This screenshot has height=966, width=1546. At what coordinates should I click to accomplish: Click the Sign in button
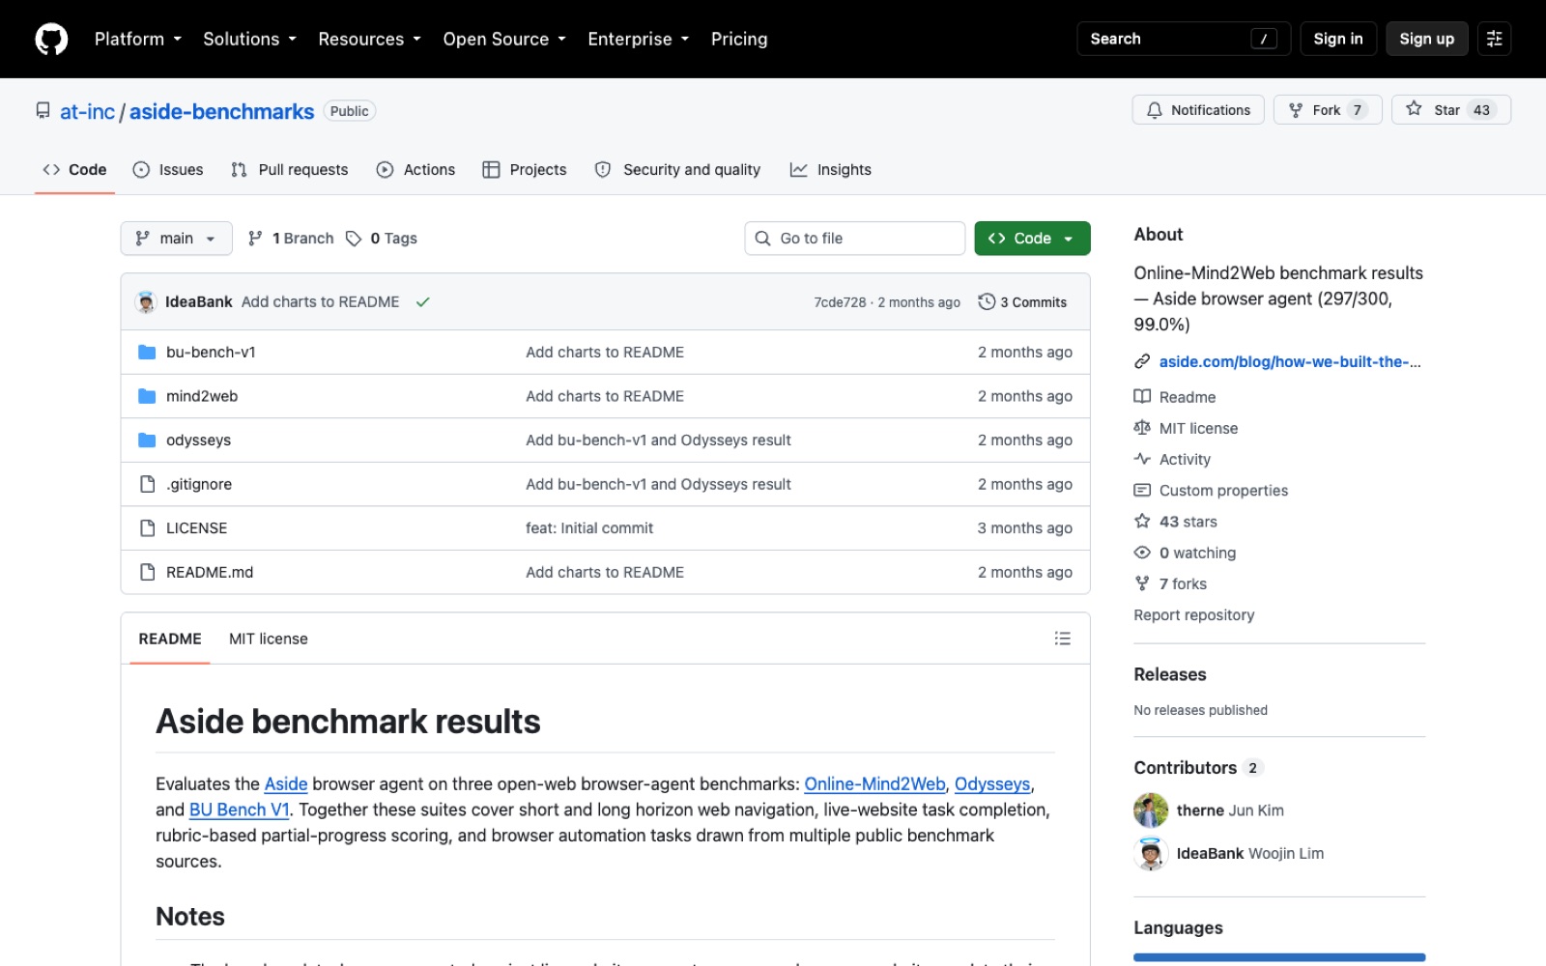tap(1338, 39)
